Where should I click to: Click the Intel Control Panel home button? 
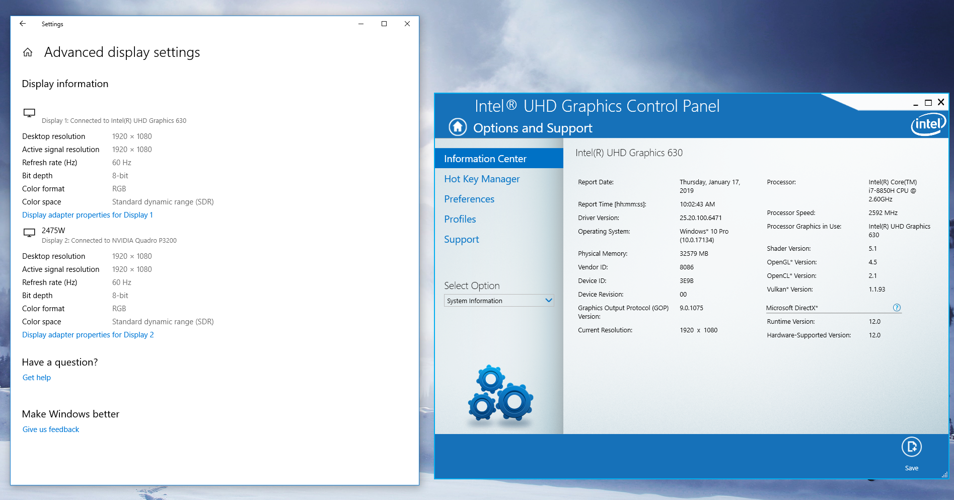point(458,127)
